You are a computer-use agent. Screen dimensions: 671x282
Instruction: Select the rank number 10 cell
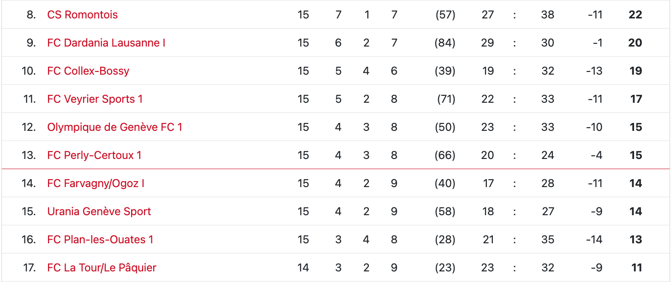coord(29,71)
